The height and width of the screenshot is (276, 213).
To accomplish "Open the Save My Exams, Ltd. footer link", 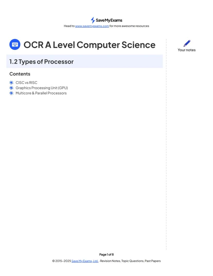I will (85, 261).
